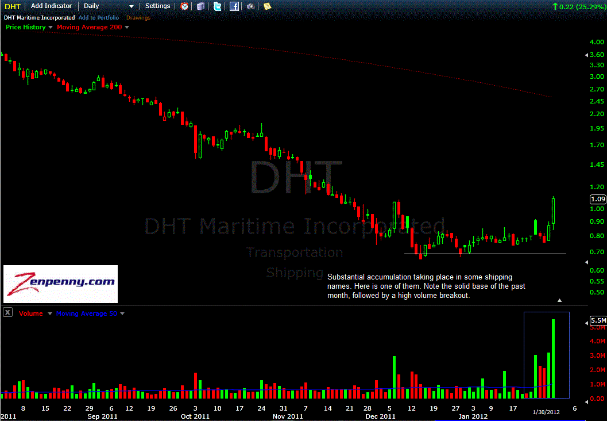Image resolution: width=607 pixels, height=421 pixels.
Task: Click the database stack icon in toolbar
Action: (x=200, y=6)
